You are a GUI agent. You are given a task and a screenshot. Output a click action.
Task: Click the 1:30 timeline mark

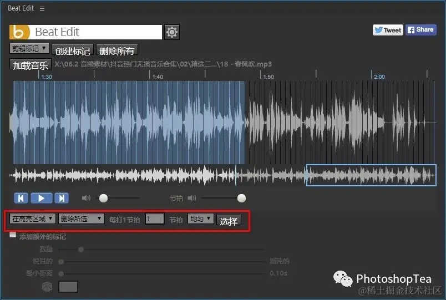[47, 77]
